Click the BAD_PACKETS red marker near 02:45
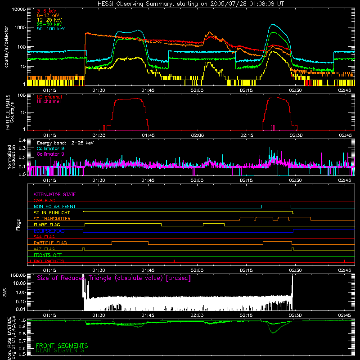The width and height of the screenshot is (360, 360). tap(345, 261)
